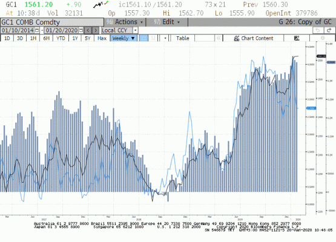Step date range backward with left arrow
Viewport: 336px width, 242px height.
coord(88,30)
